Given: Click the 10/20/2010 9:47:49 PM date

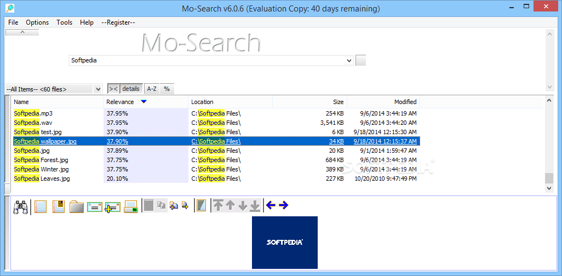Looking at the screenshot, I should pyautogui.click(x=385, y=179).
